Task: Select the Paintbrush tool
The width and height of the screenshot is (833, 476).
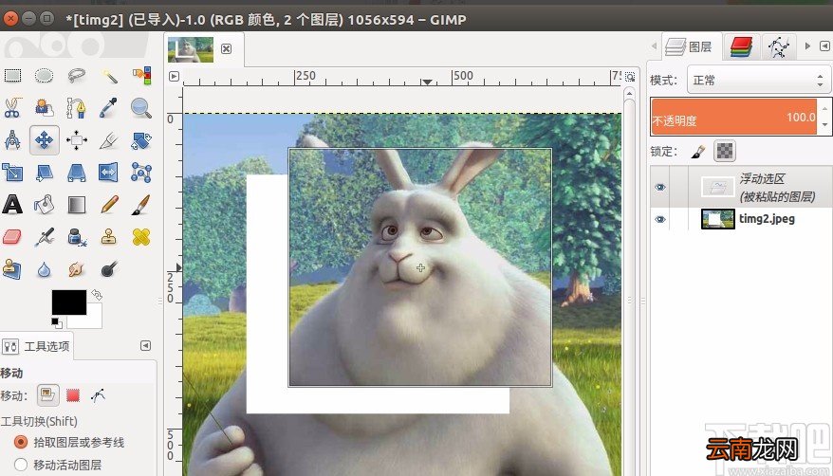Action: pyautogui.click(x=141, y=204)
